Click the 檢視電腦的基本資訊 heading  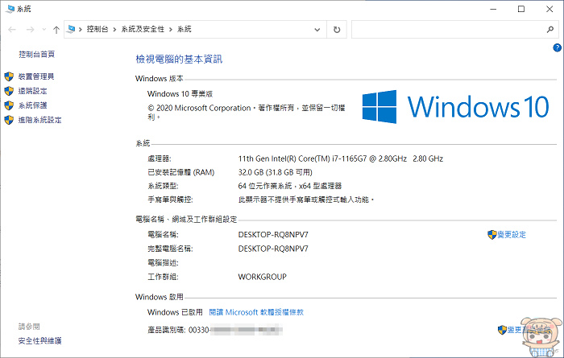pyautogui.click(x=179, y=60)
